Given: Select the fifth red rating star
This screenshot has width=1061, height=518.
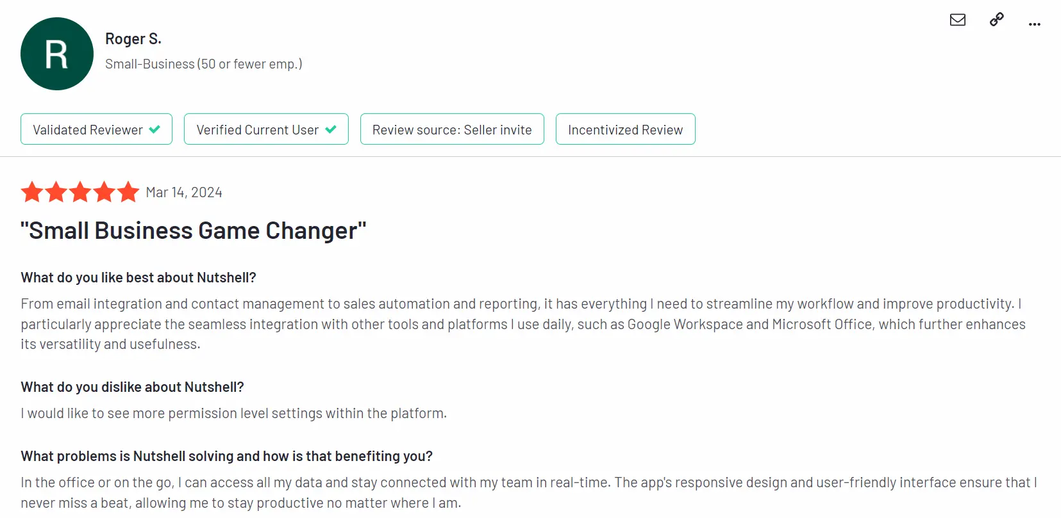Looking at the screenshot, I should (128, 191).
